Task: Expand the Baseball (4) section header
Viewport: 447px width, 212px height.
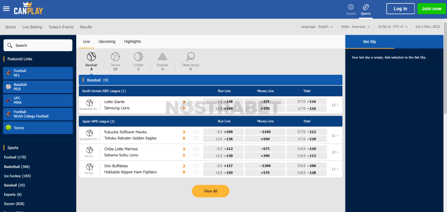Action: click(x=210, y=80)
